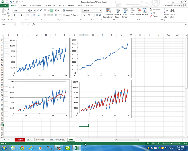The width and height of the screenshot is (188, 151).
Task: Toggle Underline formatting
Action: (21, 15)
